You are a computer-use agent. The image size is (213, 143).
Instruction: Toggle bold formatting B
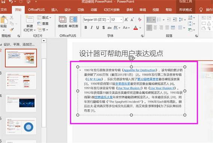(86, 28)
